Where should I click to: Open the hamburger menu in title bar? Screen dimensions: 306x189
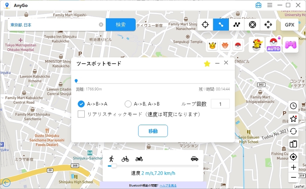pyautogui.click(x=270, y=5)
